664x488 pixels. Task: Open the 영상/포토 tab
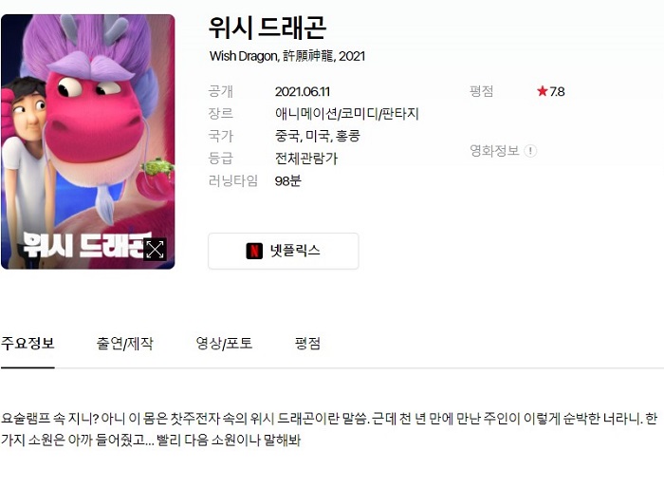pos(224,343)
